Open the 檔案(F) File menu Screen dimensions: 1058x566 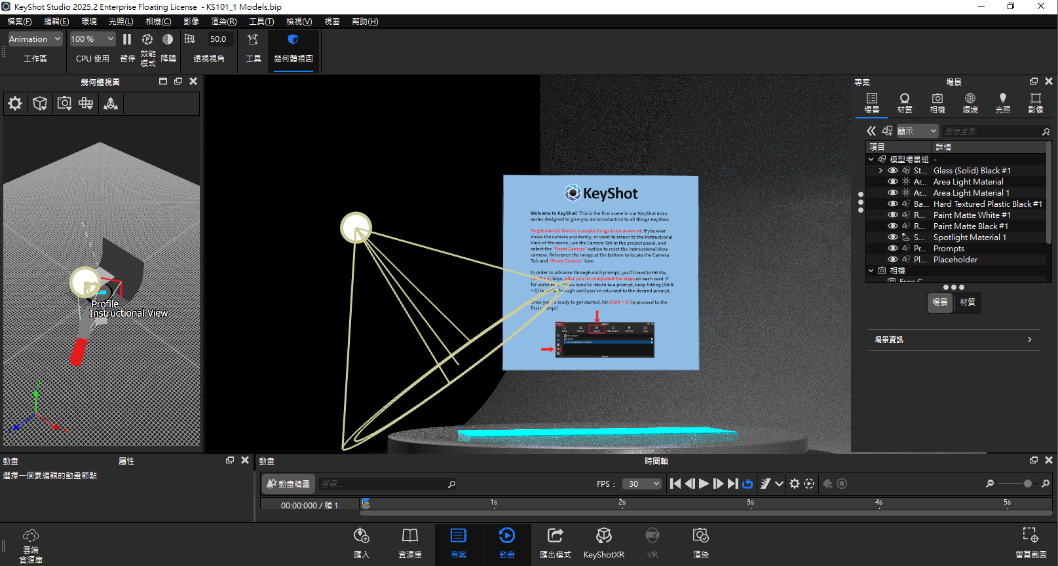coord(20,22)
